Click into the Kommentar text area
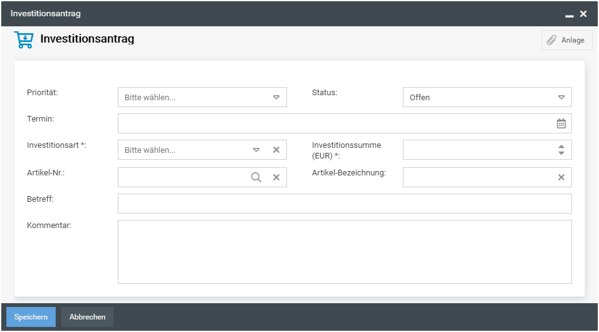 click(345, 252)
